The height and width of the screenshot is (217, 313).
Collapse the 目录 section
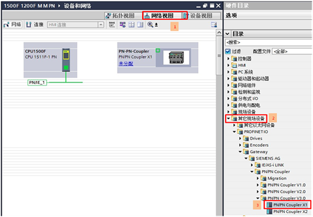click(227, 34)
